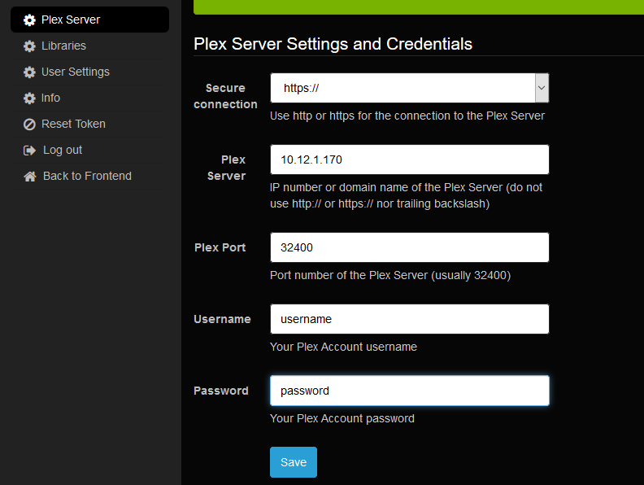Click the Username field label
Image resolution: width=644 pixels, height=485 pixels.
[x=222, y=319]
